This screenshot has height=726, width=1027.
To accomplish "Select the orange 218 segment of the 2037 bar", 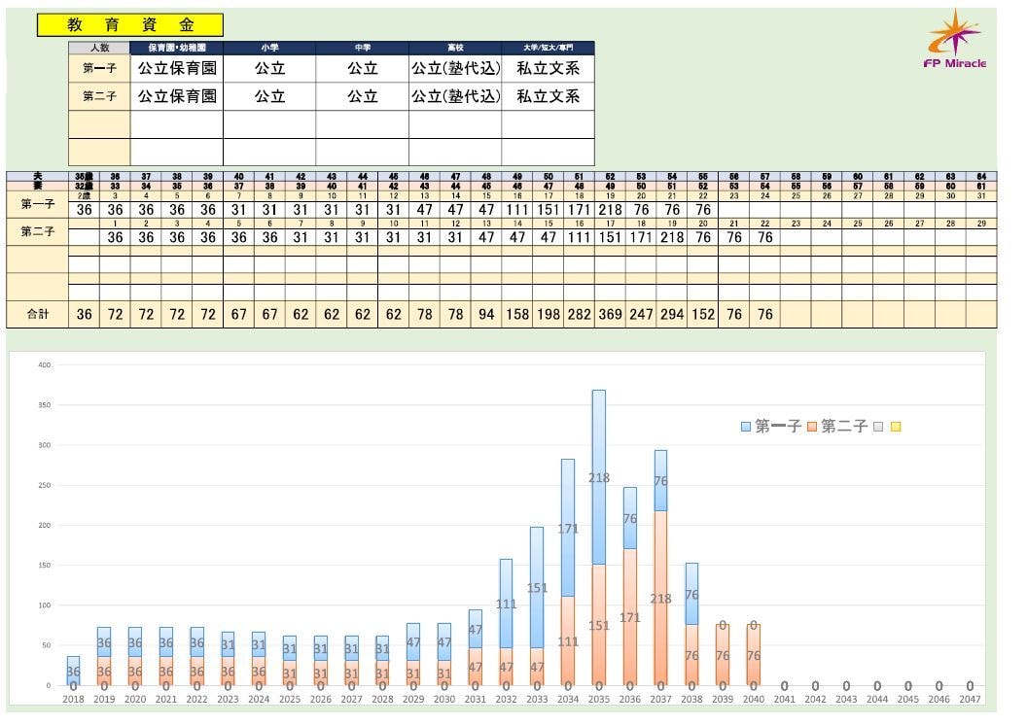I will tap(661, 599).
